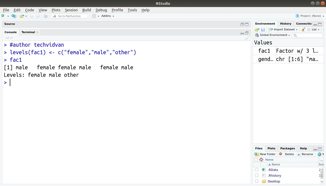Click the Rename icon in Files pane
This screenshot has width=326, height=186.
pyautogui.click(x=299, y=154)
